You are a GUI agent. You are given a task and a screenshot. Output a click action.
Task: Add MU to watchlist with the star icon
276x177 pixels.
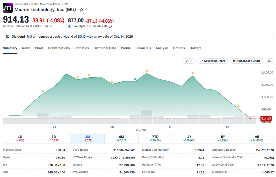coord(81,10)
